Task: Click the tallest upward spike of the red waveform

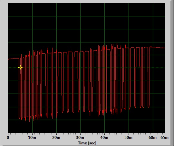Action: pos(117,43)
